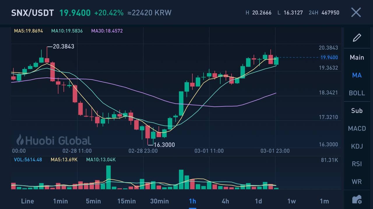Switch to the 1d timeframe

click(258, 201)
